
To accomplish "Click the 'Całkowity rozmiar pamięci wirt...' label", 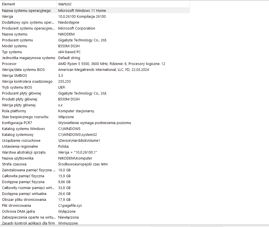I will (28, 188).
